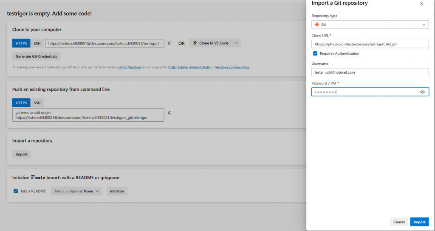Image resolution: width=435 pixels, height=231 pixels.
Task: Open the Add a .gitignore dropdown
Action: (x=76, y=191)
